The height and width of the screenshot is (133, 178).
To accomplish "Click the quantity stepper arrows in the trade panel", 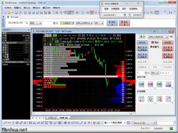I will [148, 73].
